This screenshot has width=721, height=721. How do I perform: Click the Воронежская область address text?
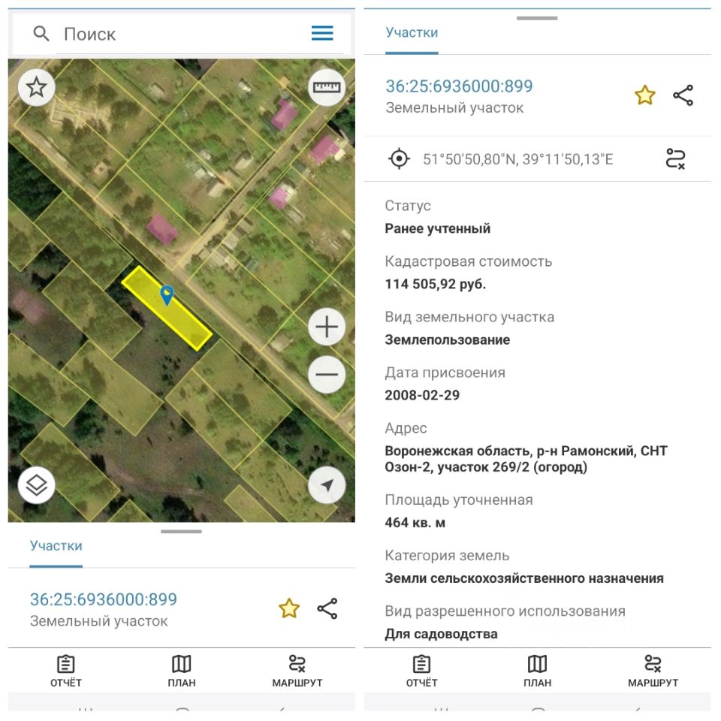click(x=526, y=459)
